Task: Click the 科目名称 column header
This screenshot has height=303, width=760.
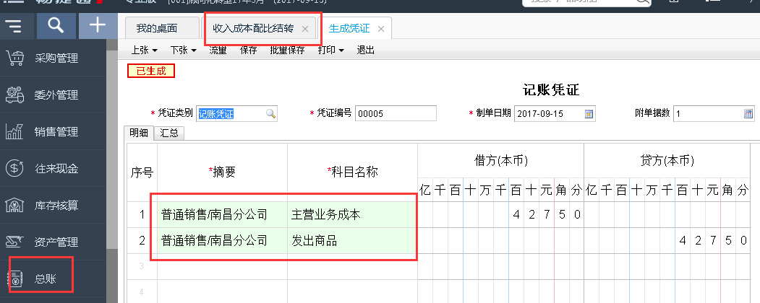Action: click(352, 172)
